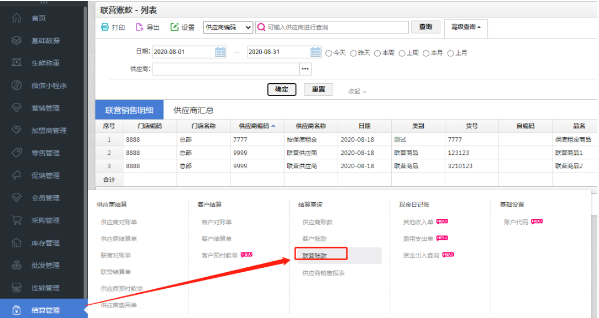Click the 微信小程序 icon
The width and height of the screenshot is (599, 318).
click(17, 85)
